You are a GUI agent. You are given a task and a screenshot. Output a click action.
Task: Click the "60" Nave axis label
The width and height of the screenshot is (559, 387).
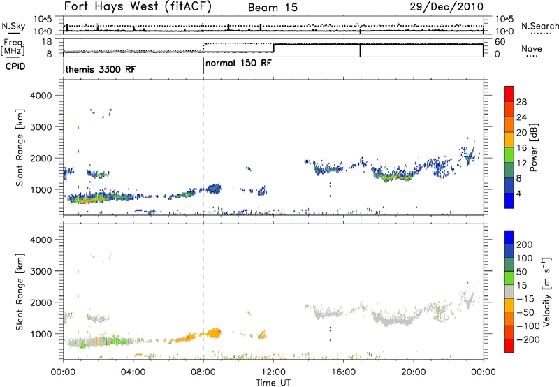coord(500,42)
